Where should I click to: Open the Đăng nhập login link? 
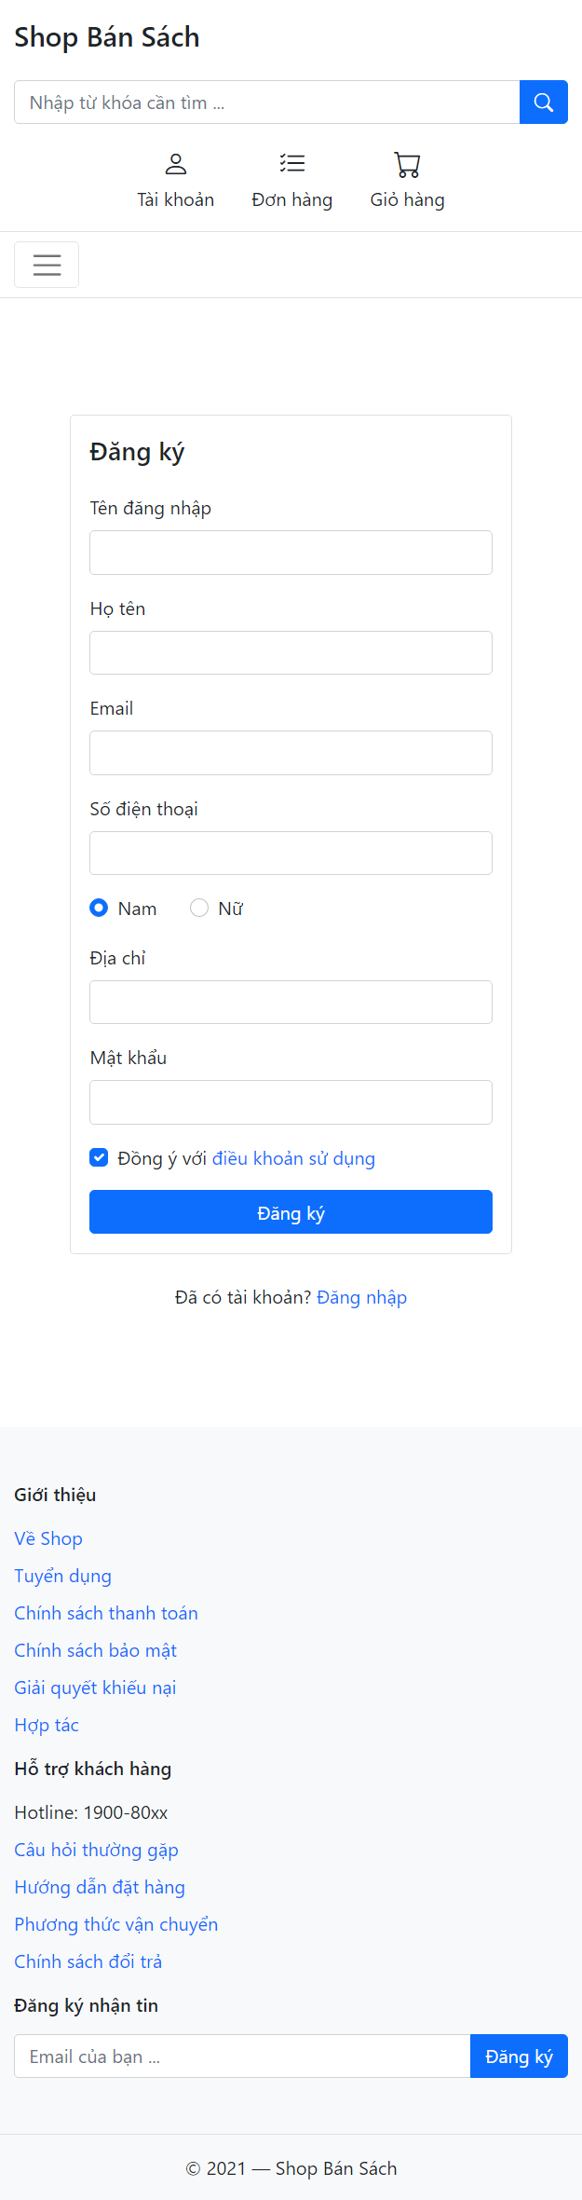(361, 1296)
